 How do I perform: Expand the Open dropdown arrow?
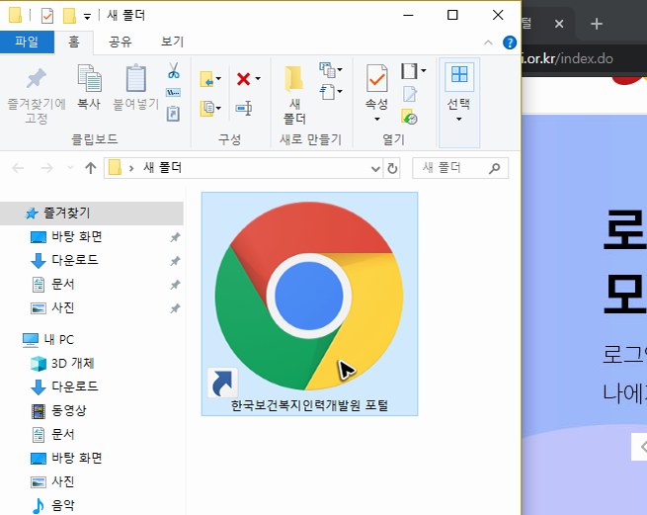pos(423,70)
